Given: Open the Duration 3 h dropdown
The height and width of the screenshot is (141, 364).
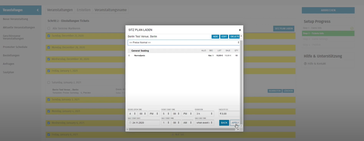Looking at the screenshot, I should tap(204, 113).
